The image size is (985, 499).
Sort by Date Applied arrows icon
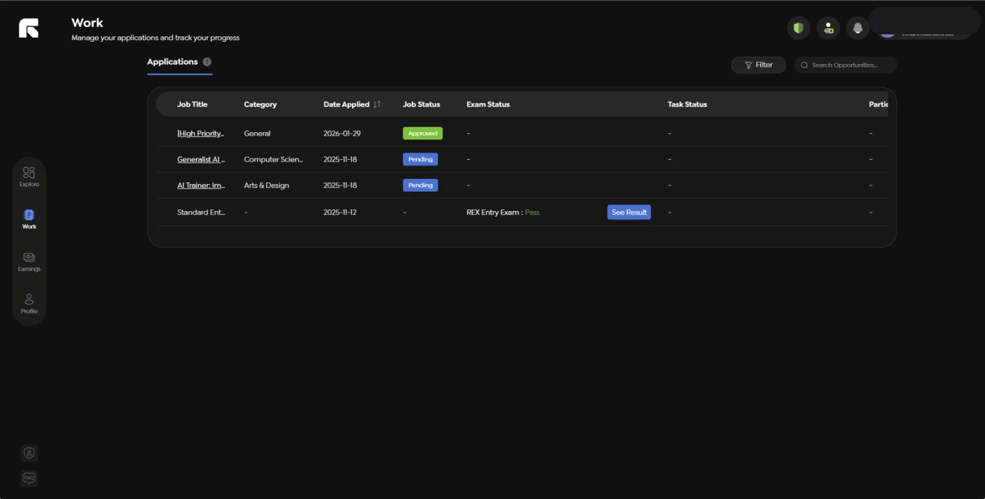coord(377,104)
